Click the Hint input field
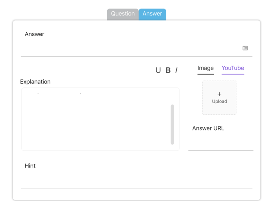The image size is (273, 201). pos(136,180)
